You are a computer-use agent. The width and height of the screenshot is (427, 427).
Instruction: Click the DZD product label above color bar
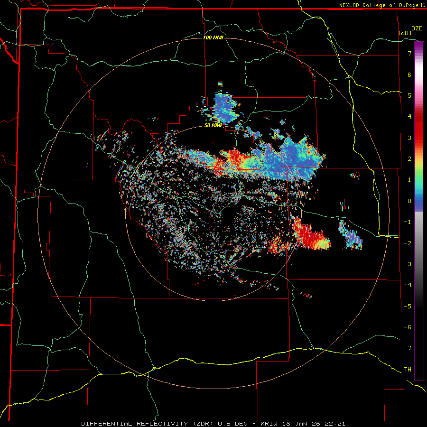[417, 28]
